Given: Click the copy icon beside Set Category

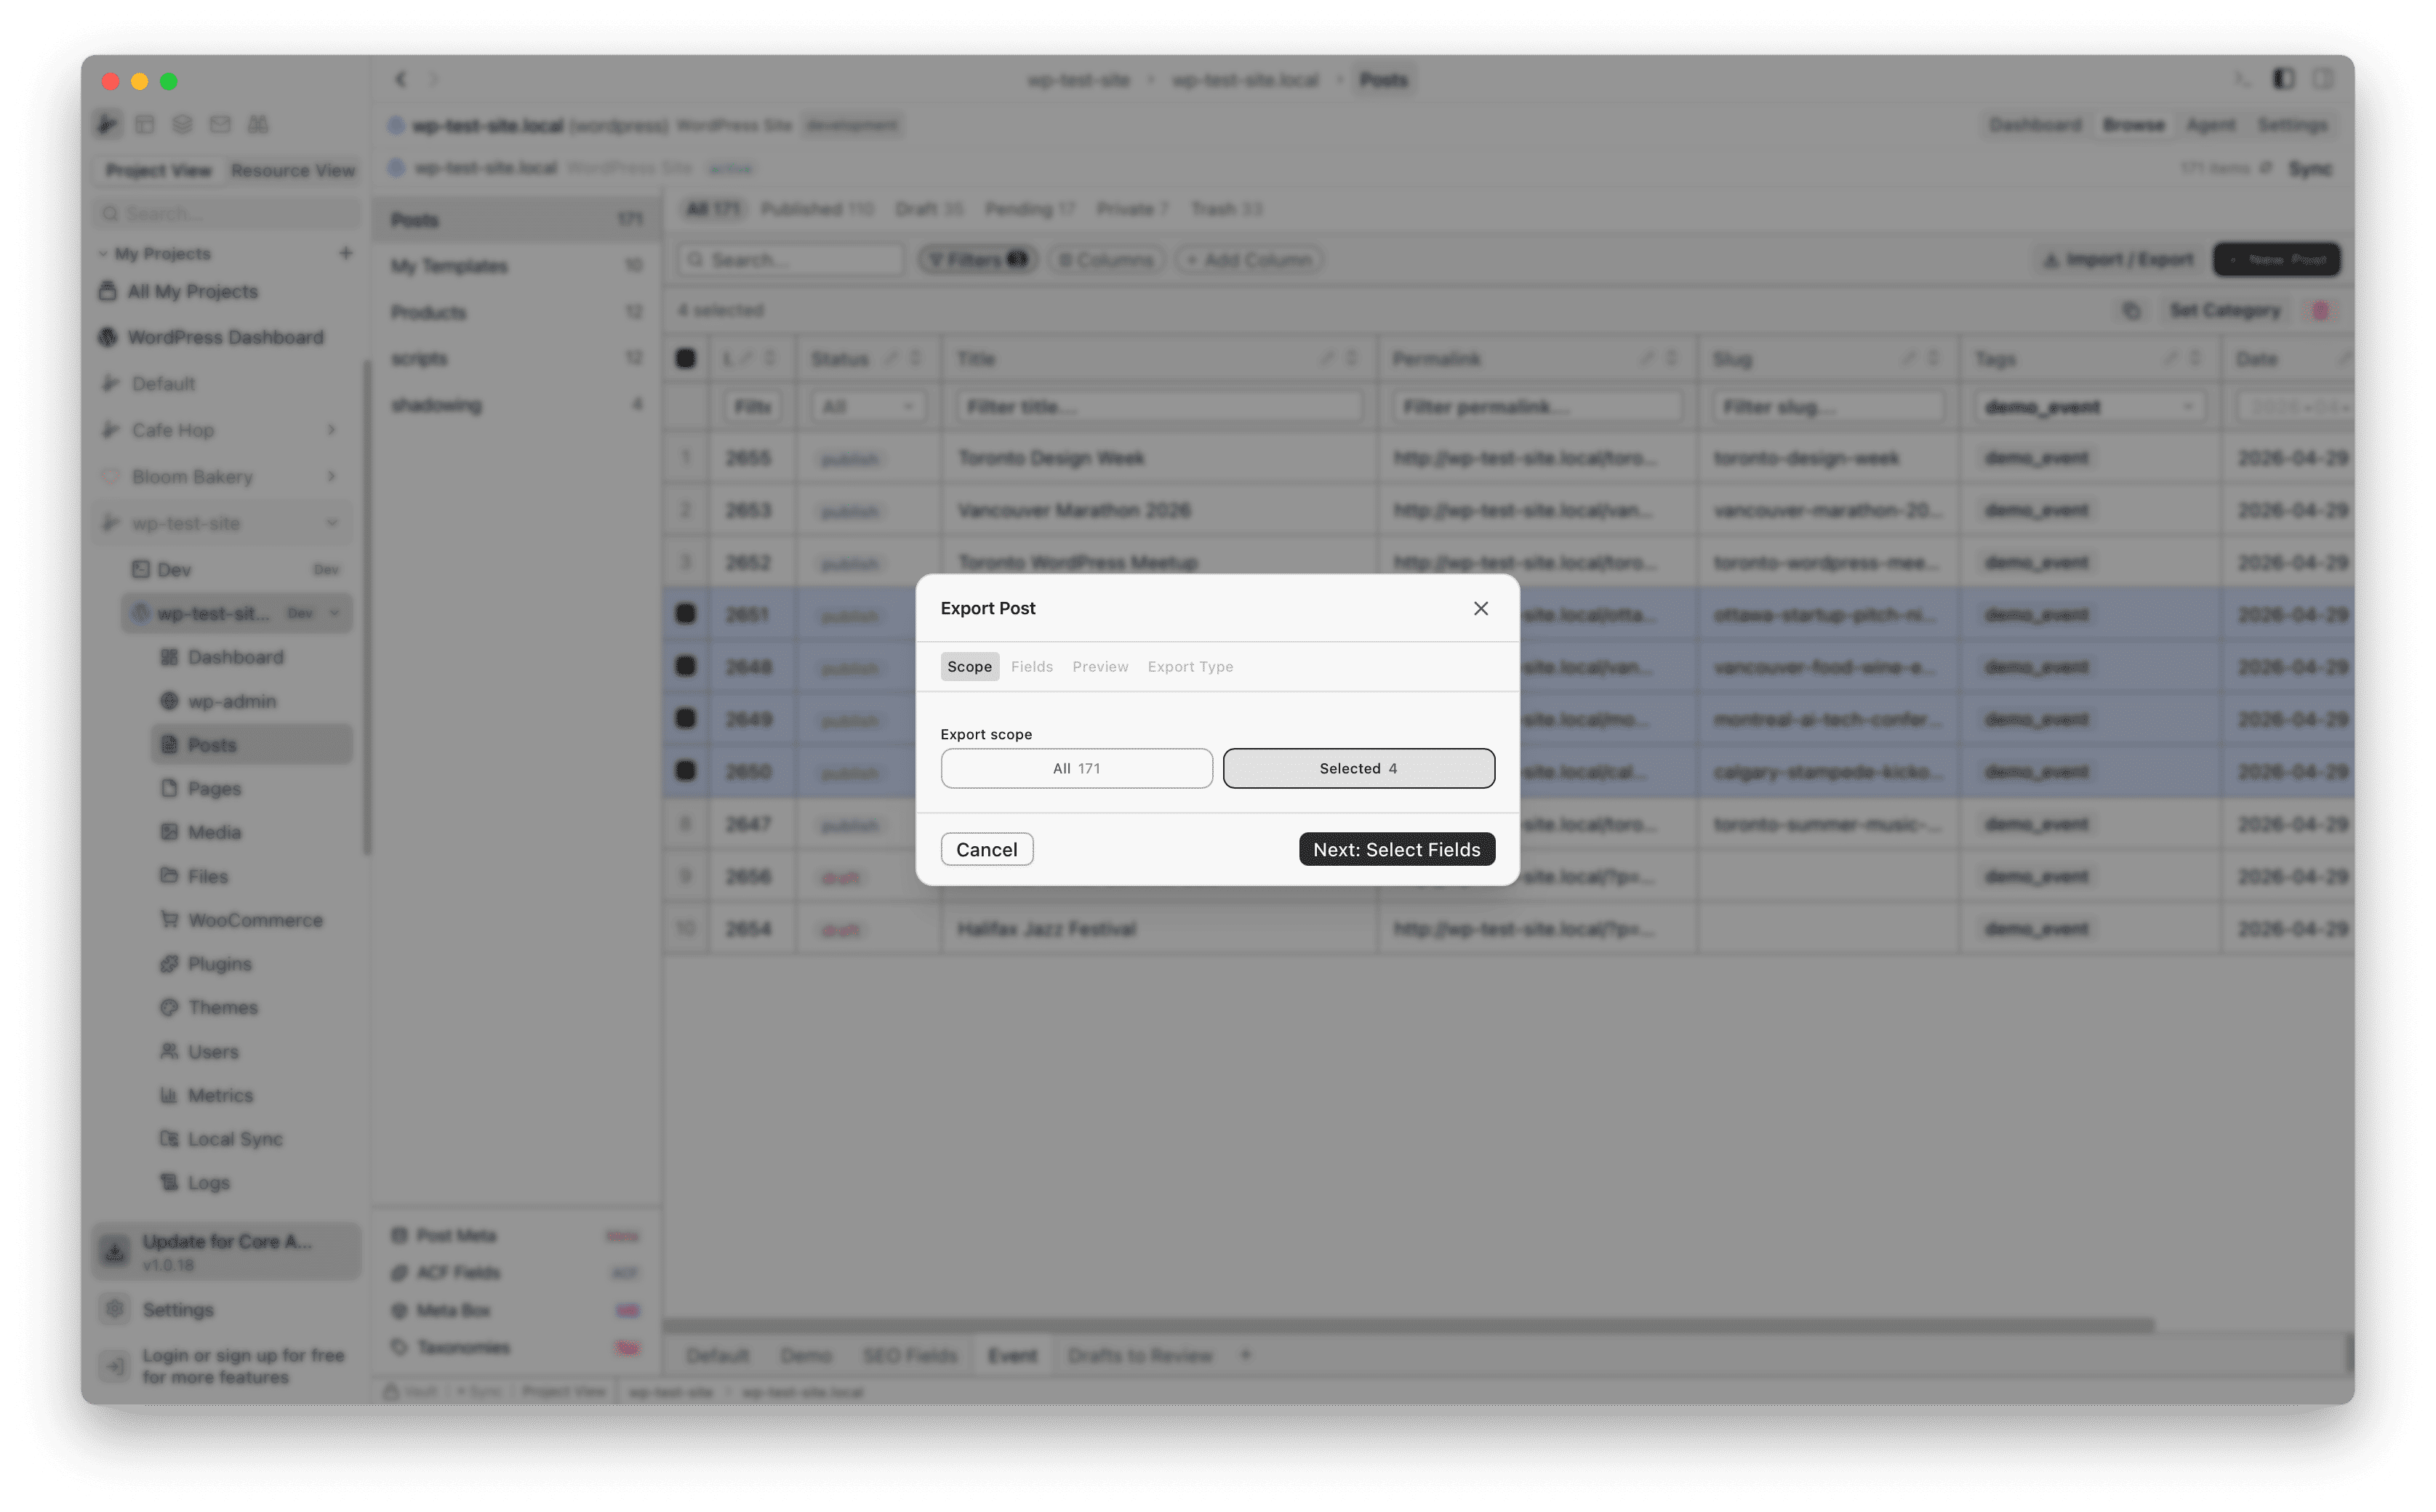Looking at the screenshot, I should point(2131,311).
